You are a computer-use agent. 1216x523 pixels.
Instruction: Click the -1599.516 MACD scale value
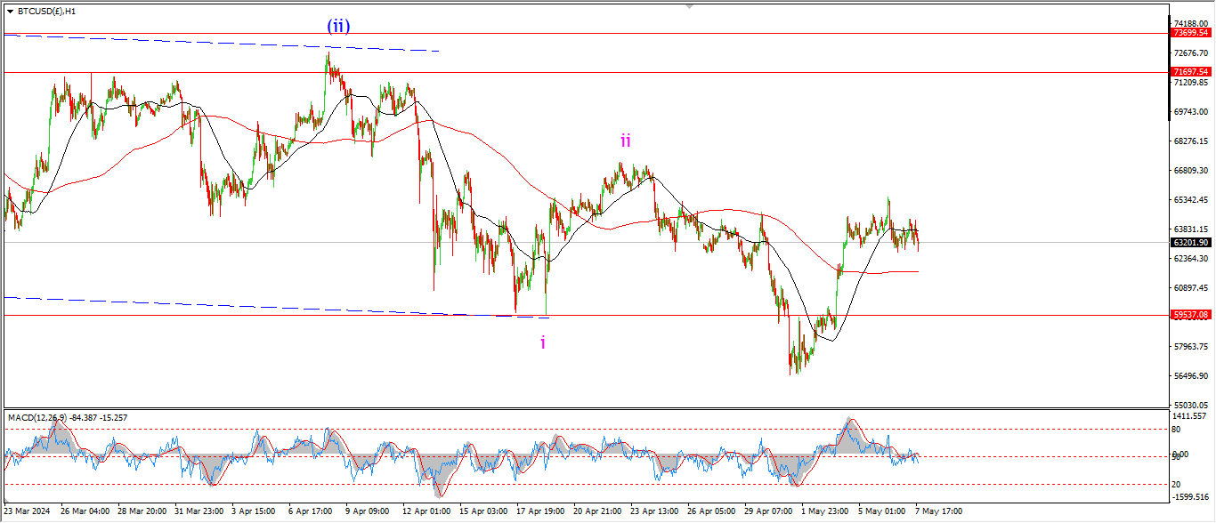[1191, 497]
